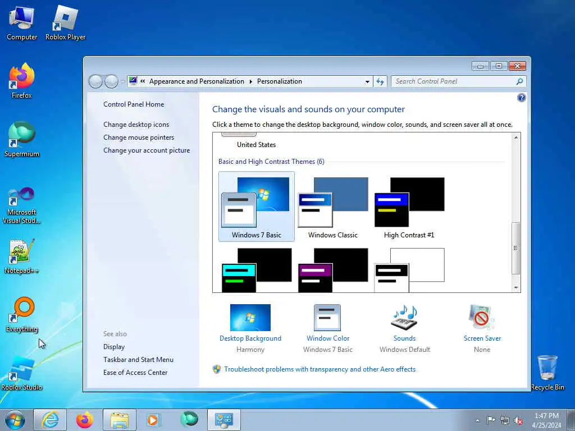Click the Show desktop button
Image resolution: width=575 pixels, height=431 pixels.
pyautogui.click(x=571, y=420)
